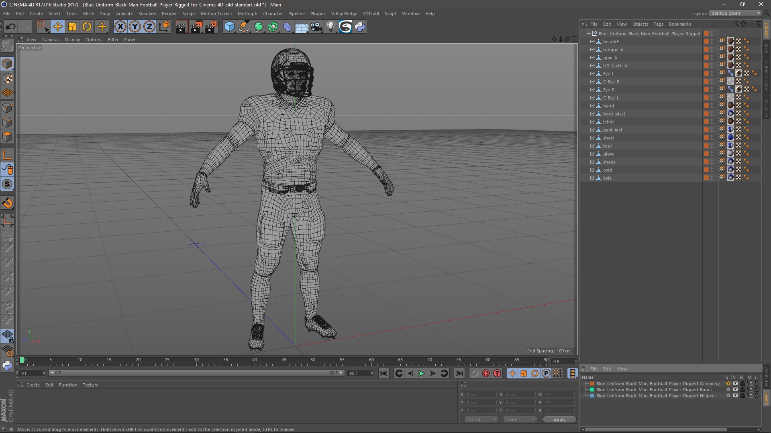Switch to Takes side tab

tap(767, 48)
